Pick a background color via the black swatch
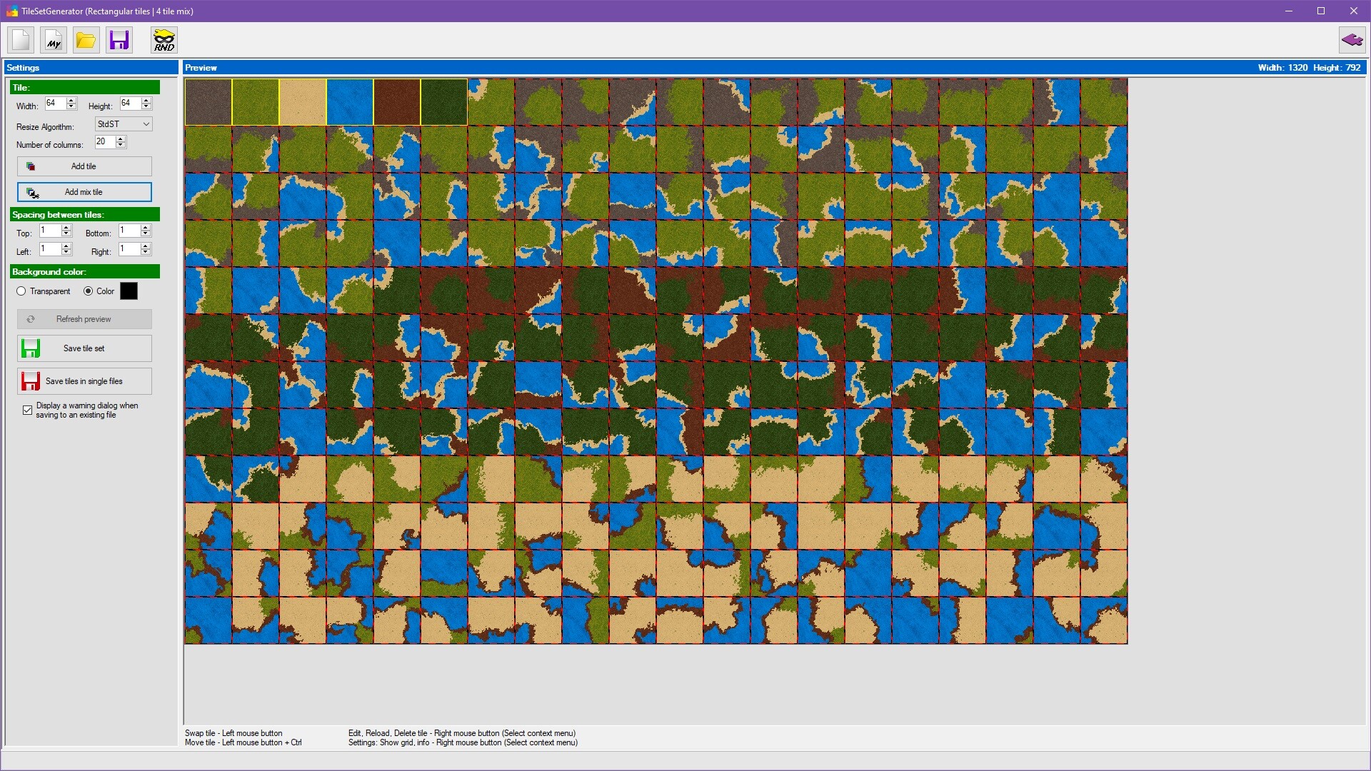This screenshot has width=1371, height=771. pyautogui.click(x=129, y=291)
